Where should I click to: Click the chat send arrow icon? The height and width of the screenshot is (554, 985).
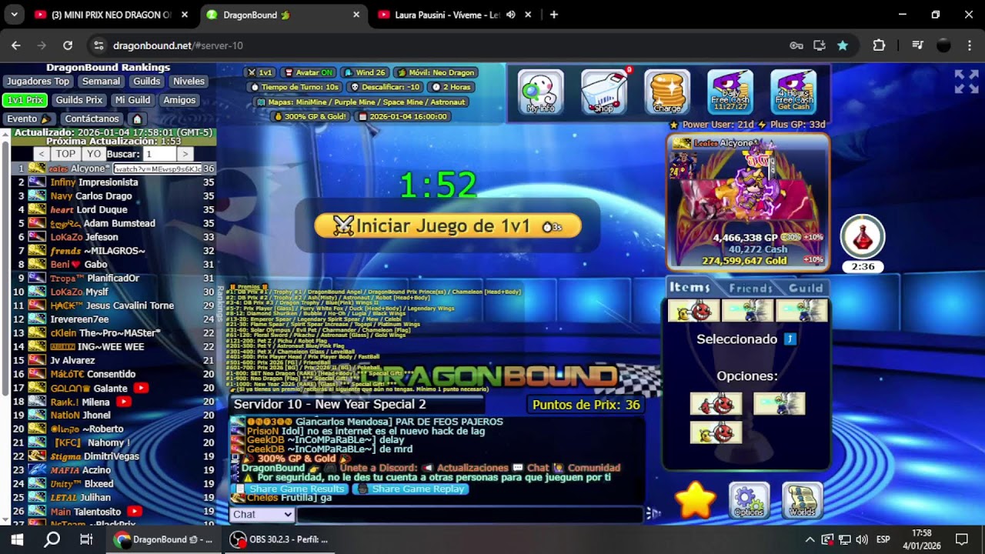(652, 514)
